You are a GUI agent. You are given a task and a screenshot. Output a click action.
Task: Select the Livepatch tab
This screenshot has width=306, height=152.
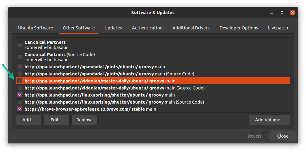pyautogui.click(x=278, y=28)
